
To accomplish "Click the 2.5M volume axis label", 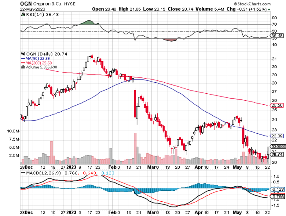I will pos(14,156).
